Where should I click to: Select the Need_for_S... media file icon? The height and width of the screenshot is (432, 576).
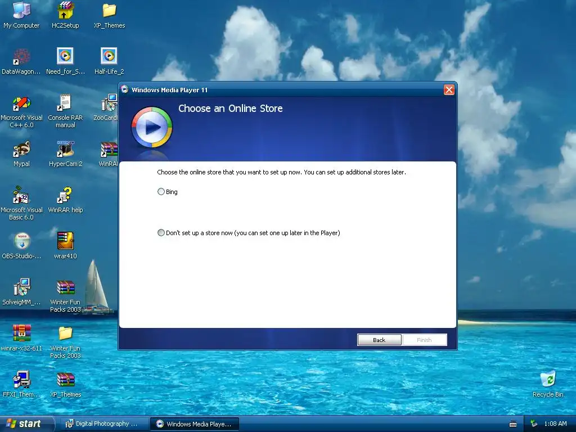(x=65, y=61)
